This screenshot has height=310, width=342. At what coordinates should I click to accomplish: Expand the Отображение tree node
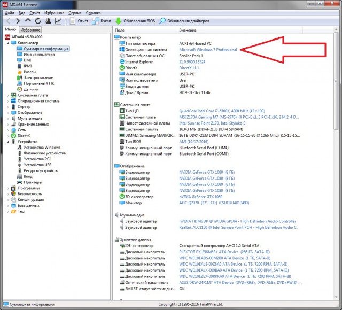[8, 113]
